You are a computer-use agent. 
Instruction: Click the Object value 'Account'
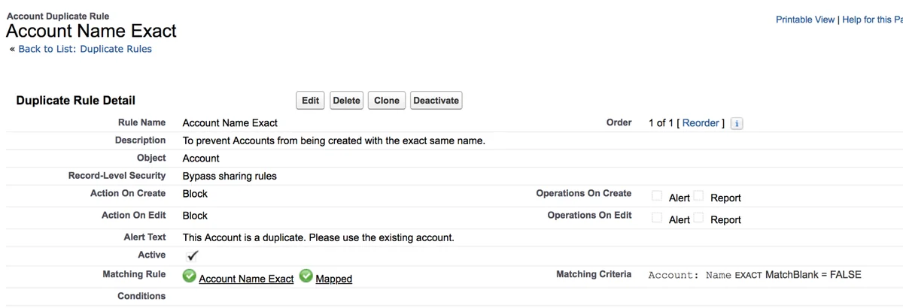coord(201,159)
